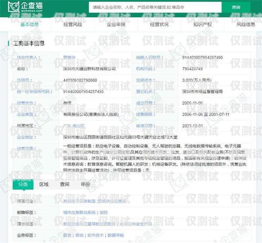Click the 企业类型 label

click(25, 114)
